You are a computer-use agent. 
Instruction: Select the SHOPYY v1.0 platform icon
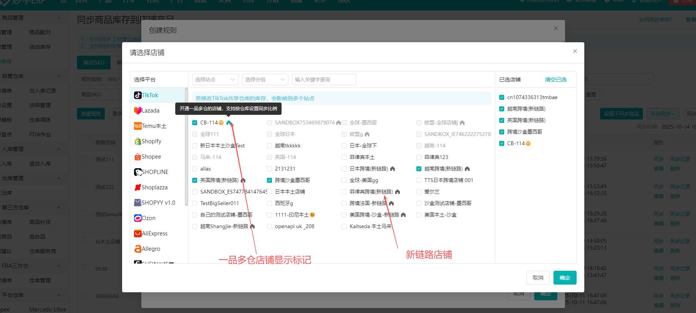[138, 203]
